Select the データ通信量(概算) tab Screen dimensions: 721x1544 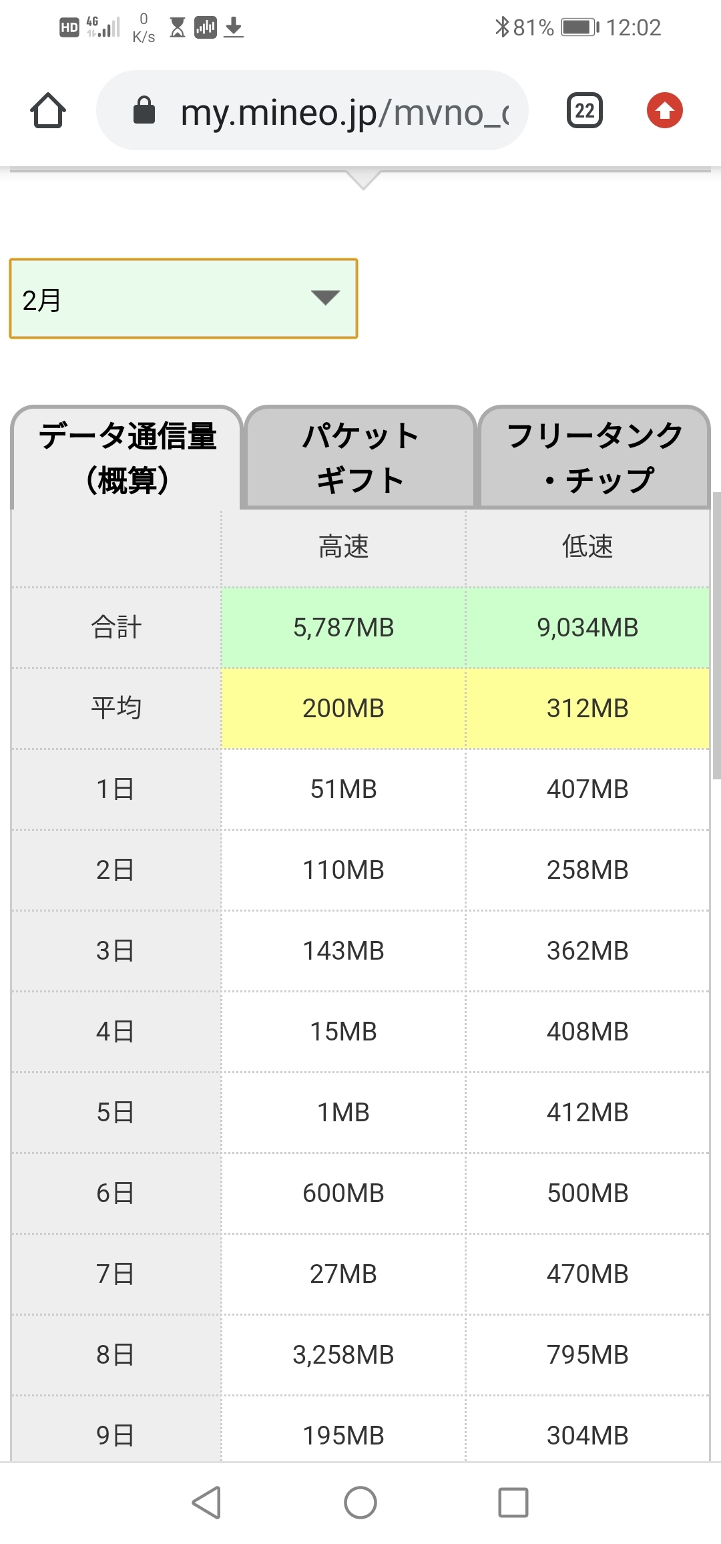[x=127, y=457]
